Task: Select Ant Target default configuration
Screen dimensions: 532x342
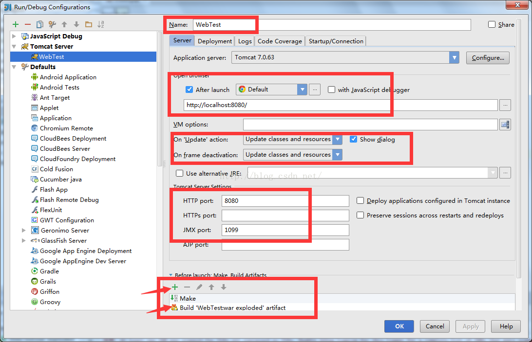Action: click(51, 98)
